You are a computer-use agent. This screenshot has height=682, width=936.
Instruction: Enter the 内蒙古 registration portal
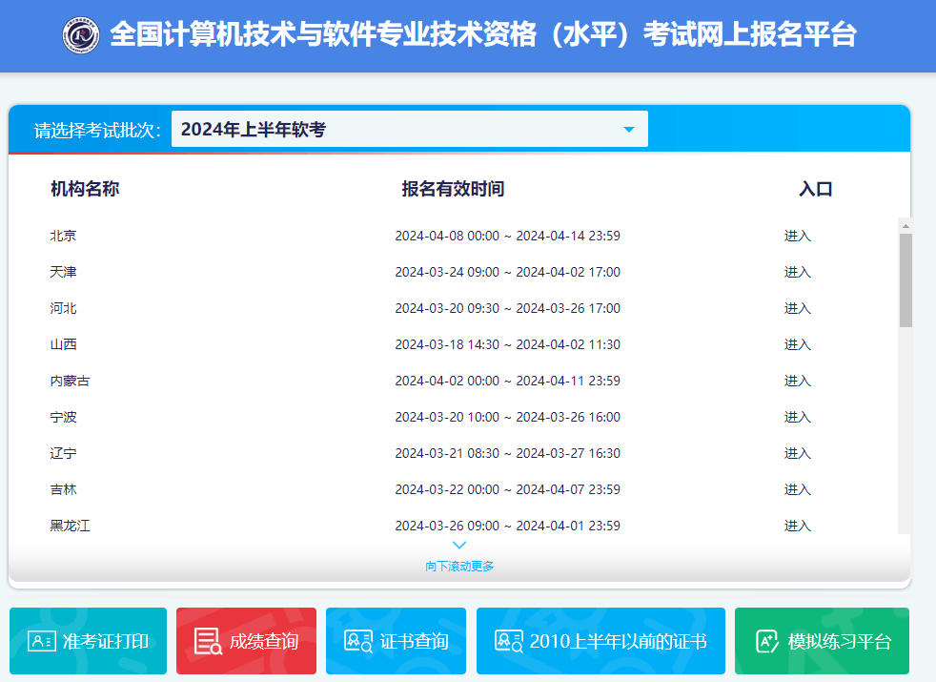coord(797,381)
